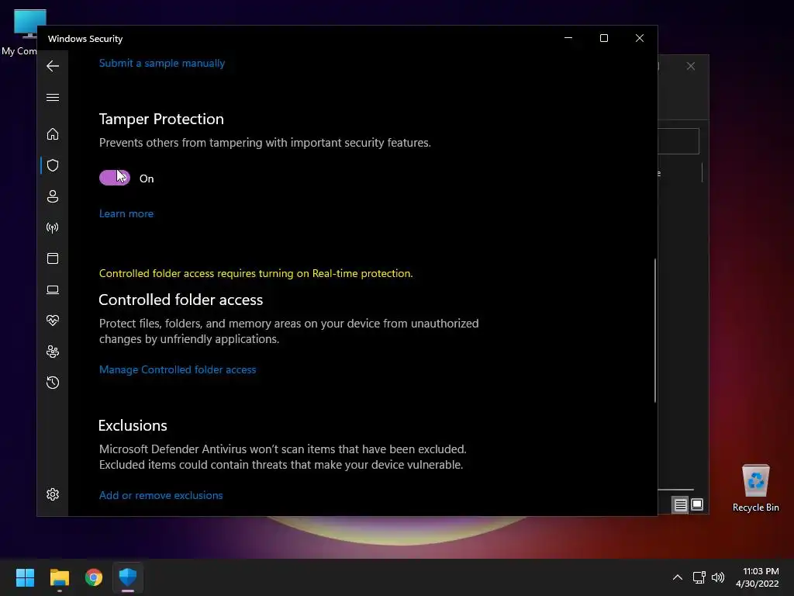This screenshot has width=794, height=596.
Task: Open the Windows Start menu
Action: point(25,577)
